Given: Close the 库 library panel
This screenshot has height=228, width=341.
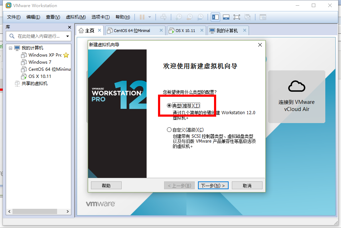Looking at the screenshot, I should [x=69, y=27].
